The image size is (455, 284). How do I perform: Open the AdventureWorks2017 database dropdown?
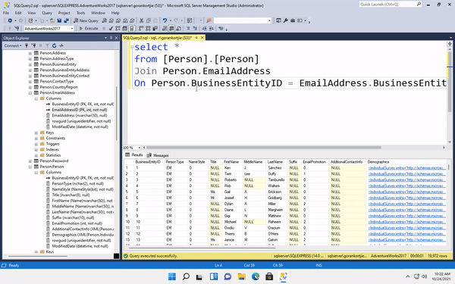click(72, 29)
